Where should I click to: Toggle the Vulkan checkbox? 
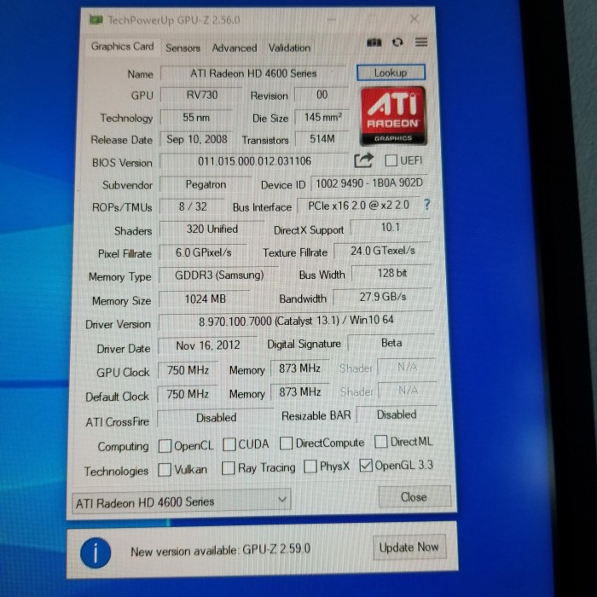(165, 469)
